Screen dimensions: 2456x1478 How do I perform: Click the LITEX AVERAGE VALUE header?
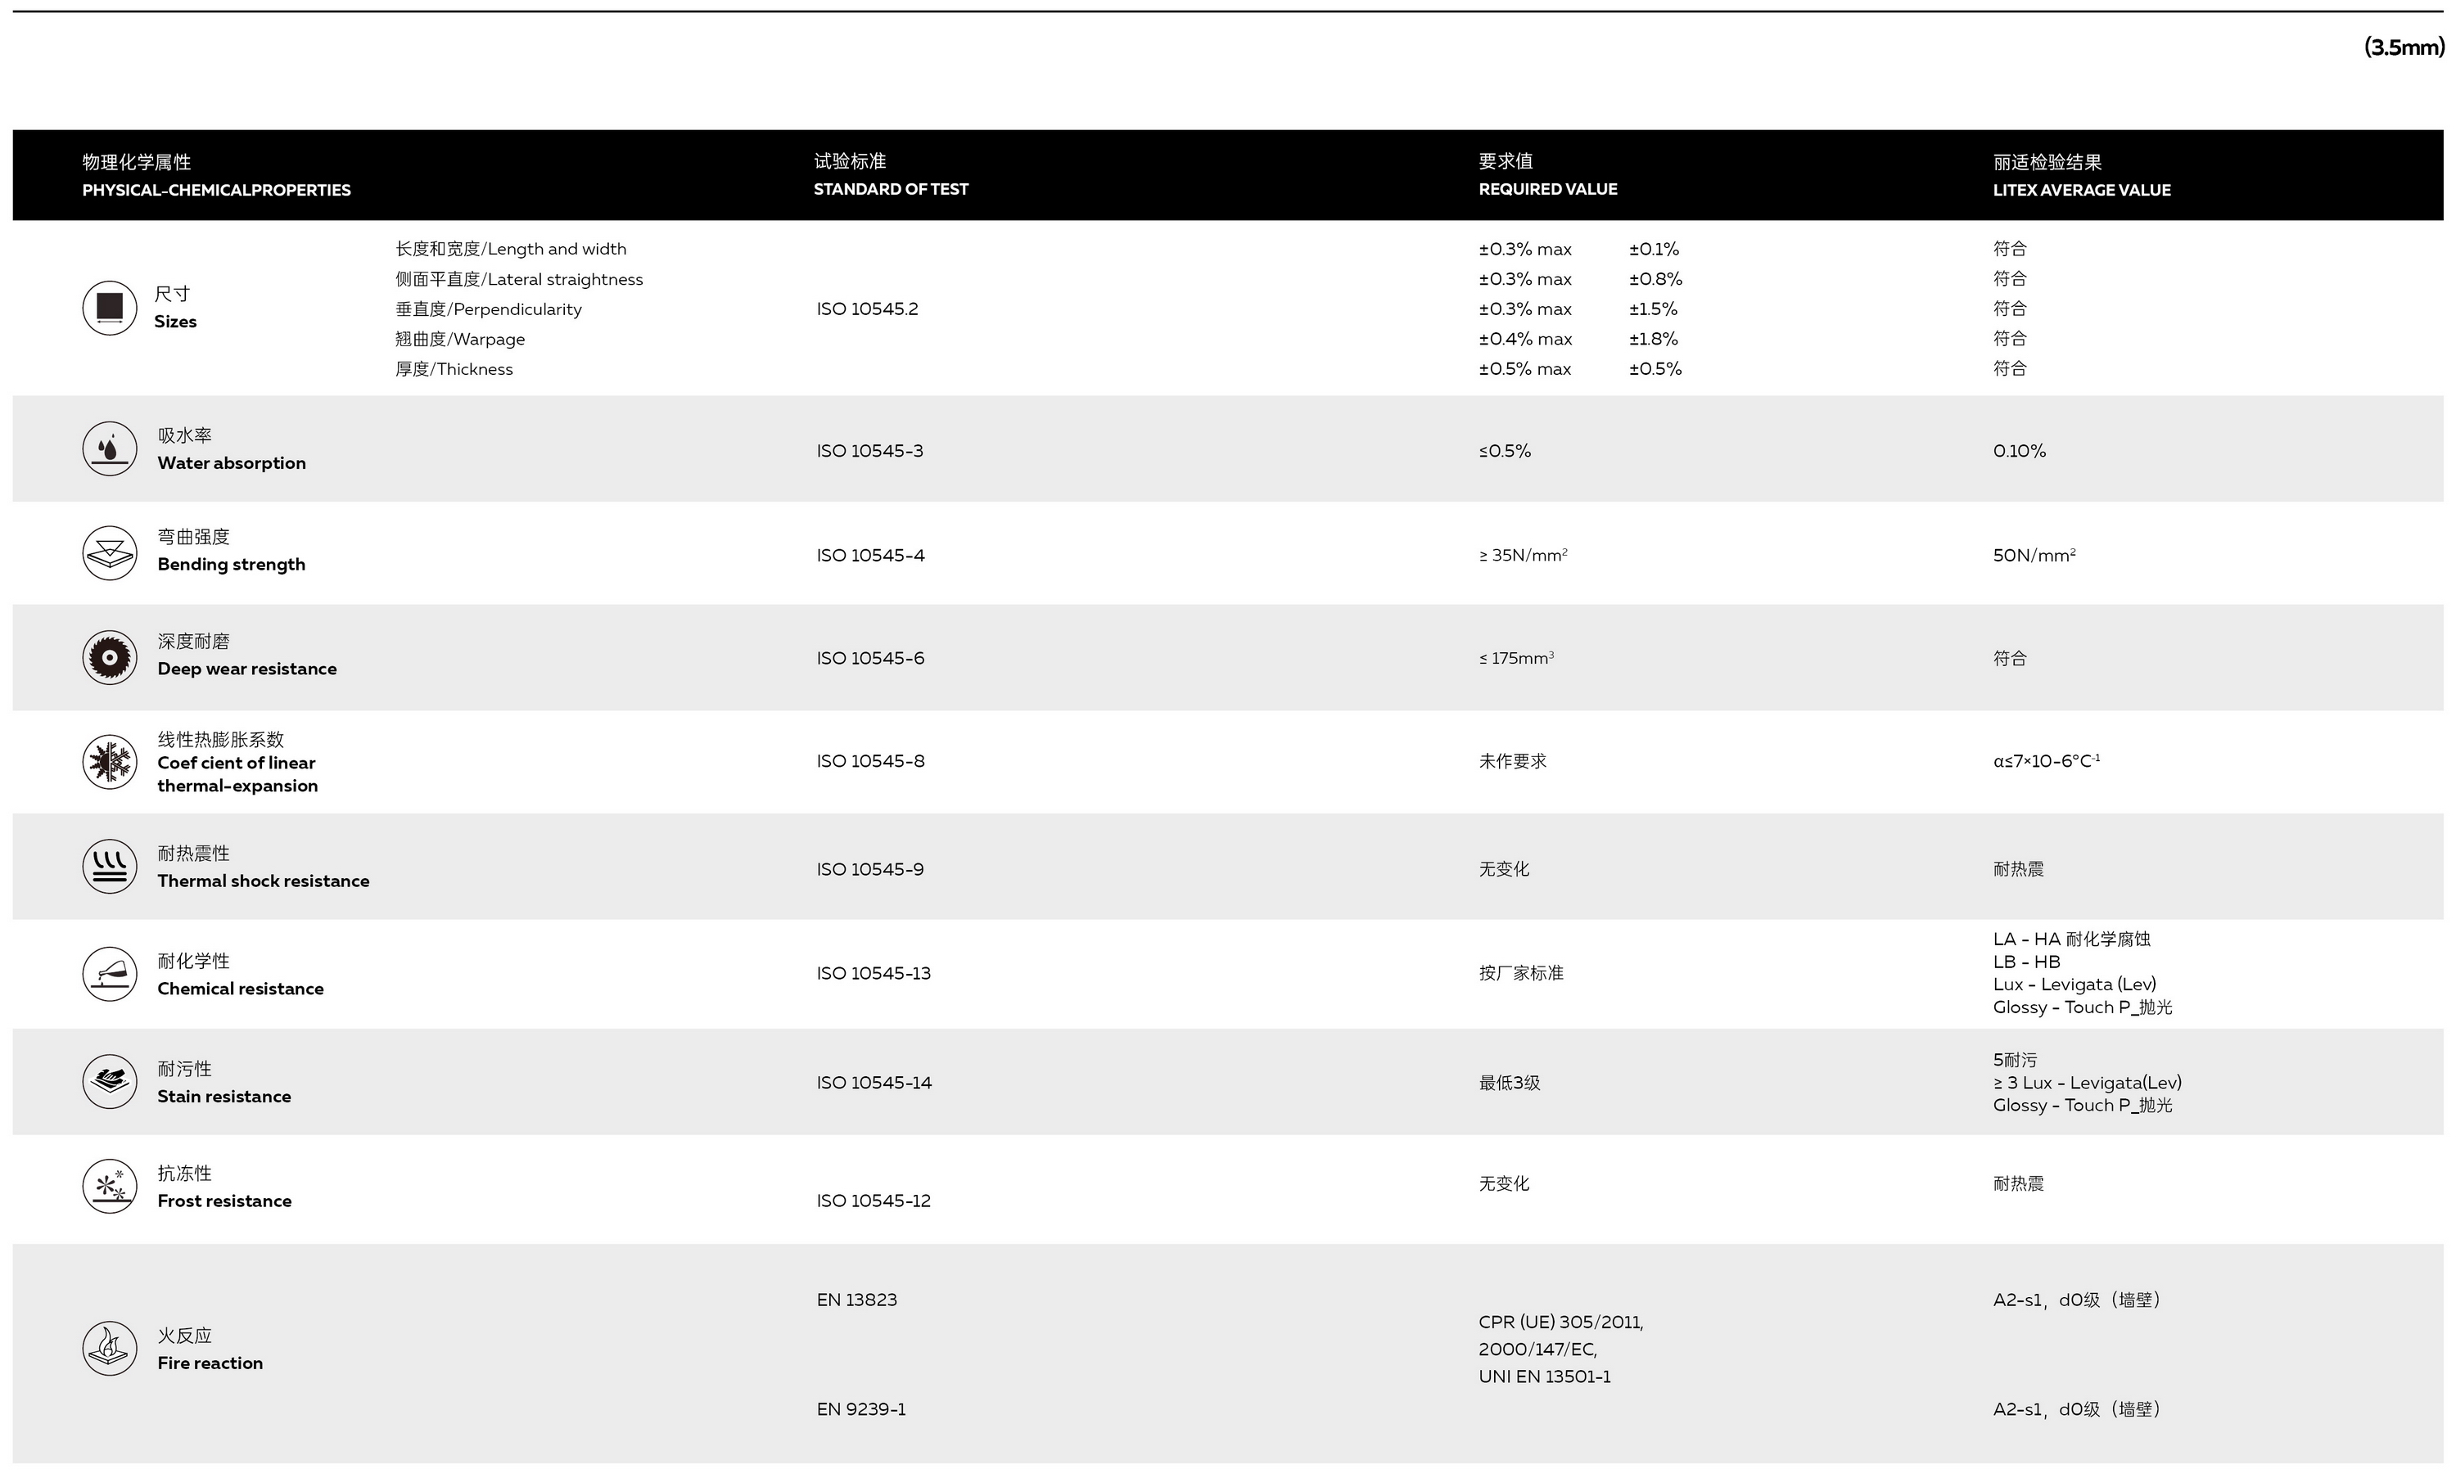pyautogui.click(x=2081, y=189)
